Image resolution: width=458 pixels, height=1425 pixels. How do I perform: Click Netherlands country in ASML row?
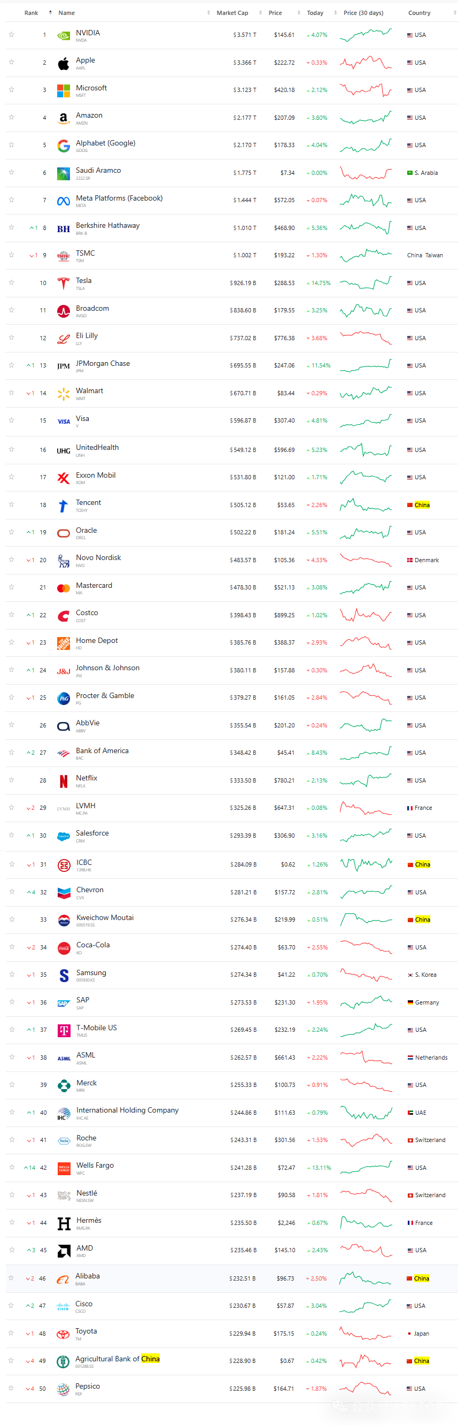pos(428,1058)
